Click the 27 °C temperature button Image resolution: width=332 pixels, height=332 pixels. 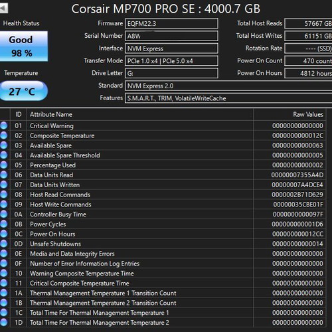23,91
